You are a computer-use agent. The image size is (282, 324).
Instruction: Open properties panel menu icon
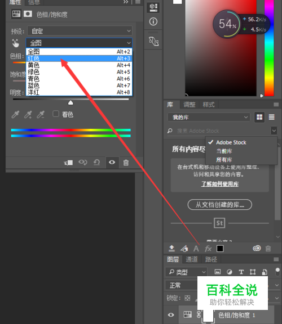point(138,2)
